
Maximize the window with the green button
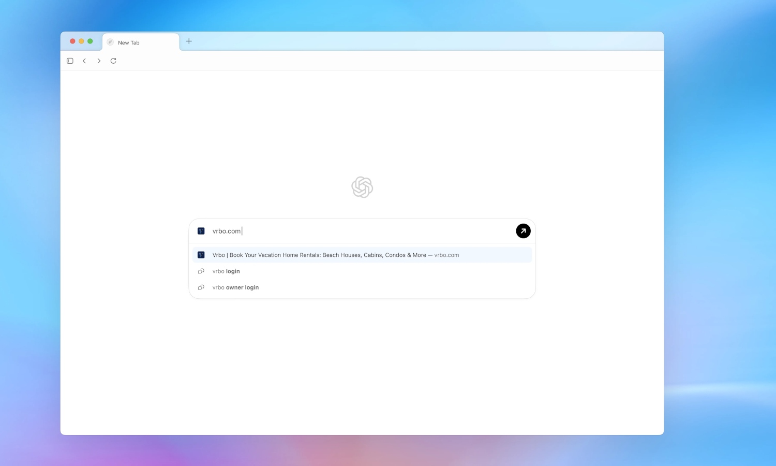click(x=90, y=41)
